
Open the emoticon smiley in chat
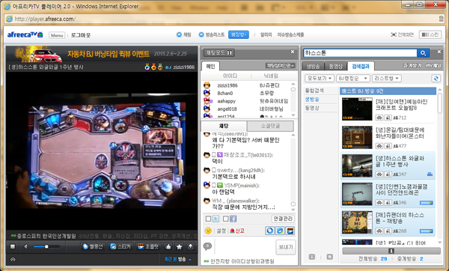[208, 231]
